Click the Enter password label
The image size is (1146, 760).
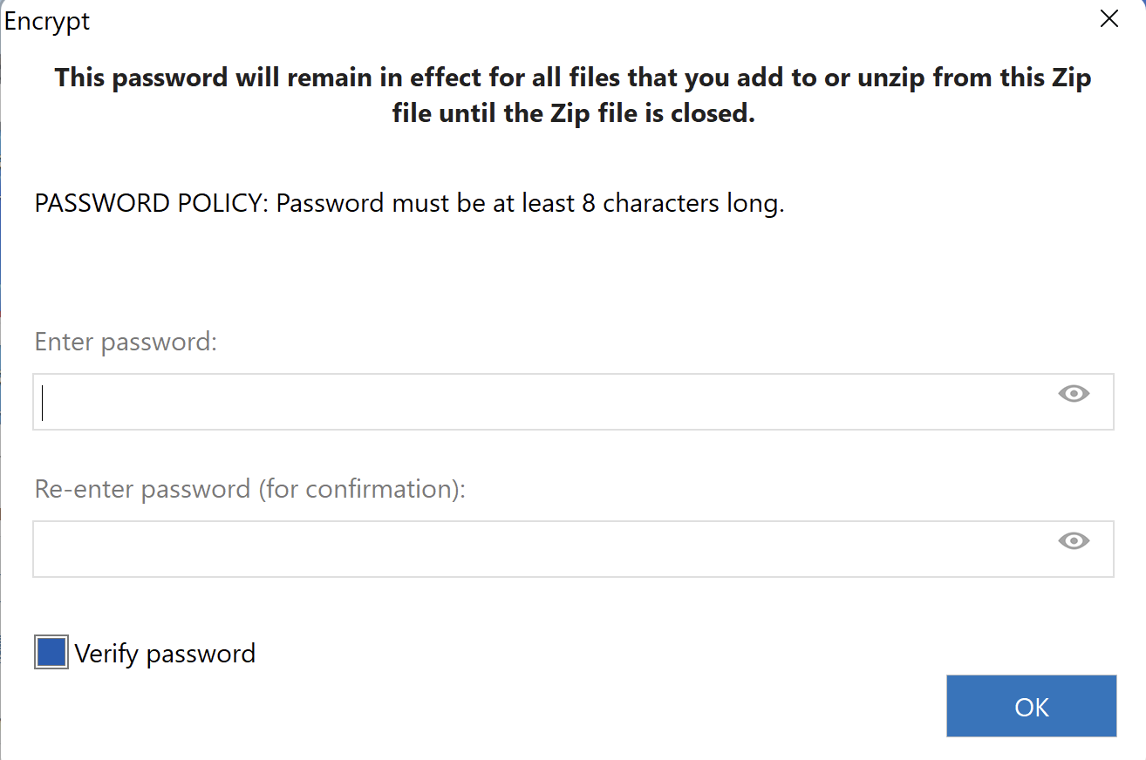click(126, 342)
